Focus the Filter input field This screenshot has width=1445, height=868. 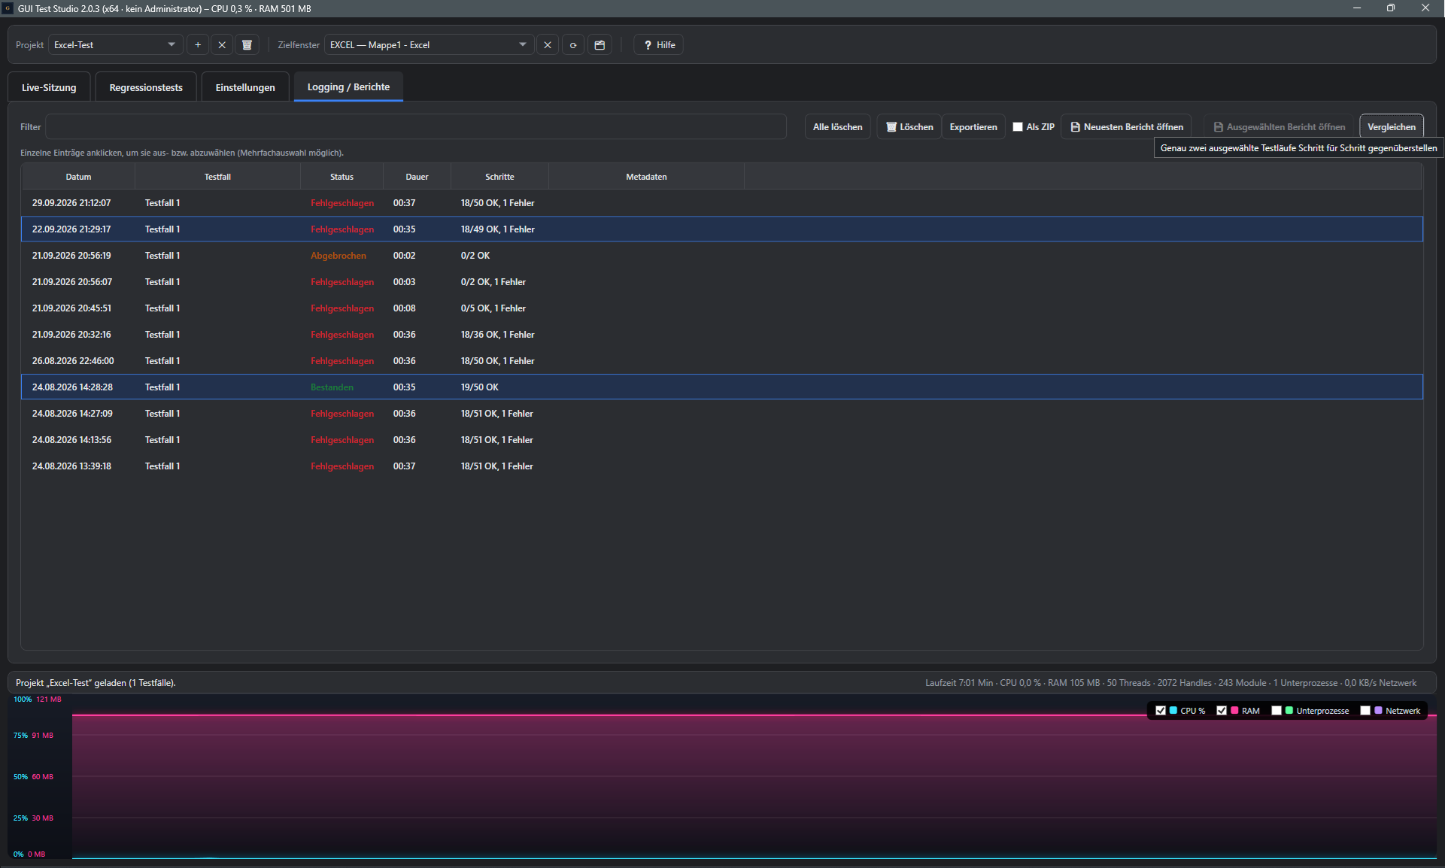[416, 127]
